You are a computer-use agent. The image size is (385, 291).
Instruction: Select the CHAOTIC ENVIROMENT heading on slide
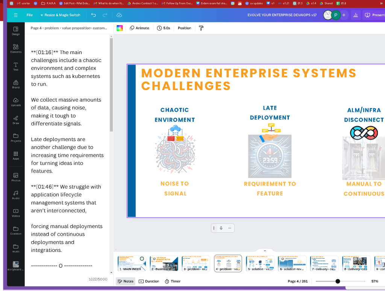click(174, 115)
